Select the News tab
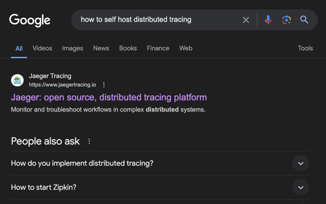Viewport: 326px width, 204px height. click(x=101, y=48)
